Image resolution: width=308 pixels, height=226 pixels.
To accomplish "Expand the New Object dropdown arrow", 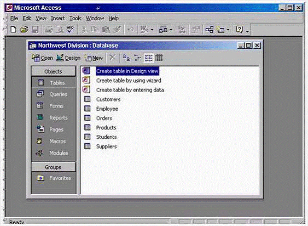I will click(228, 30).
